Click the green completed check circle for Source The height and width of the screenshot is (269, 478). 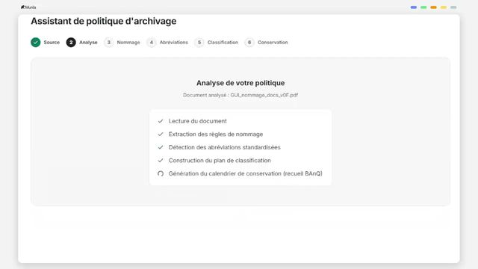(x=36, y=43)
